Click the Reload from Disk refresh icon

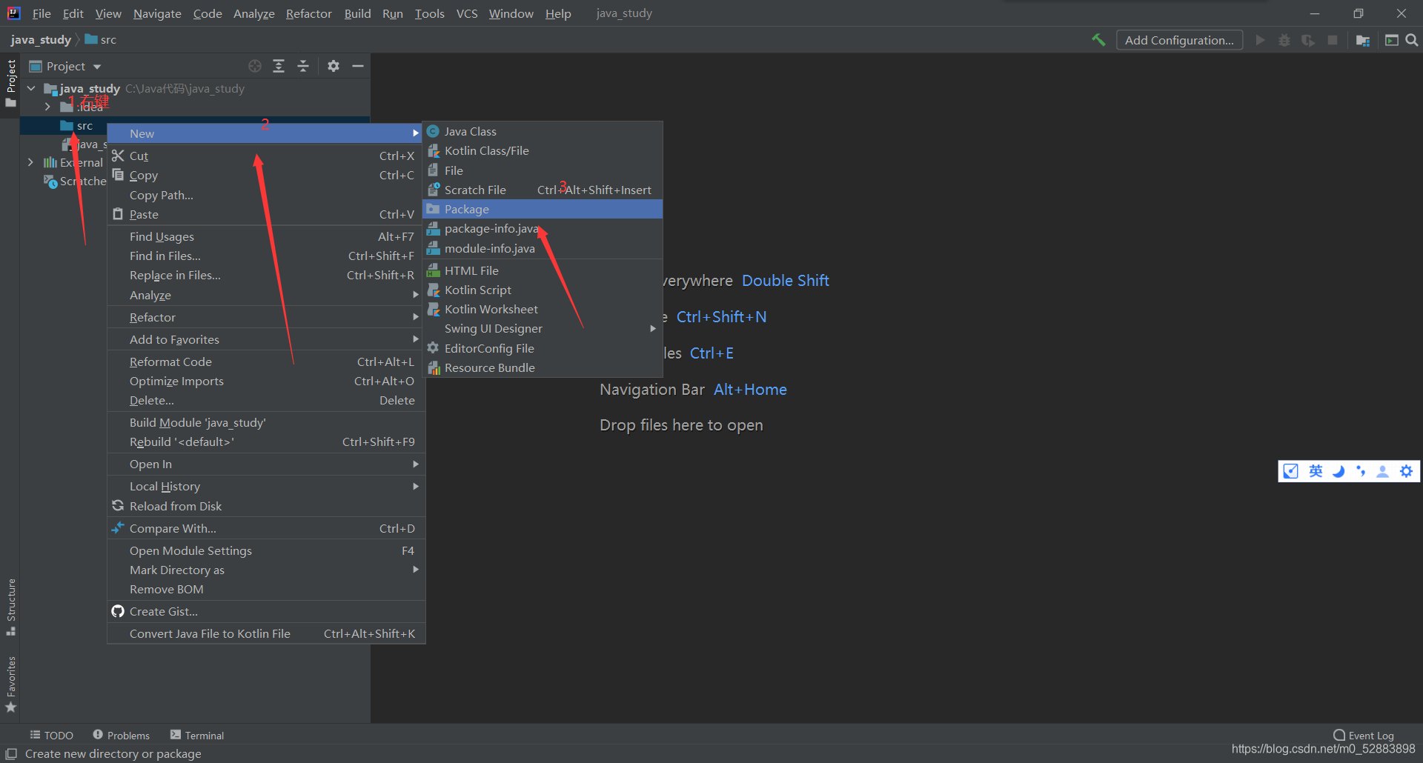(x=118, y=506)
